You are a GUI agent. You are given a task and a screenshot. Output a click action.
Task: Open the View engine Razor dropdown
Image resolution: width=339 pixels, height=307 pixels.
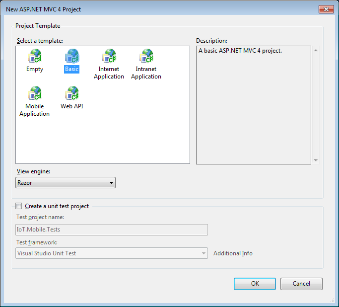(66, 183)
